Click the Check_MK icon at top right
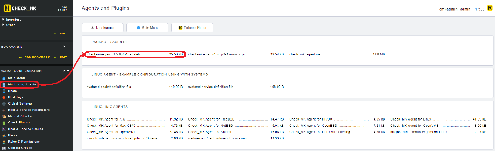The height and width of the screenshot is (151, 495). [490, 9]
